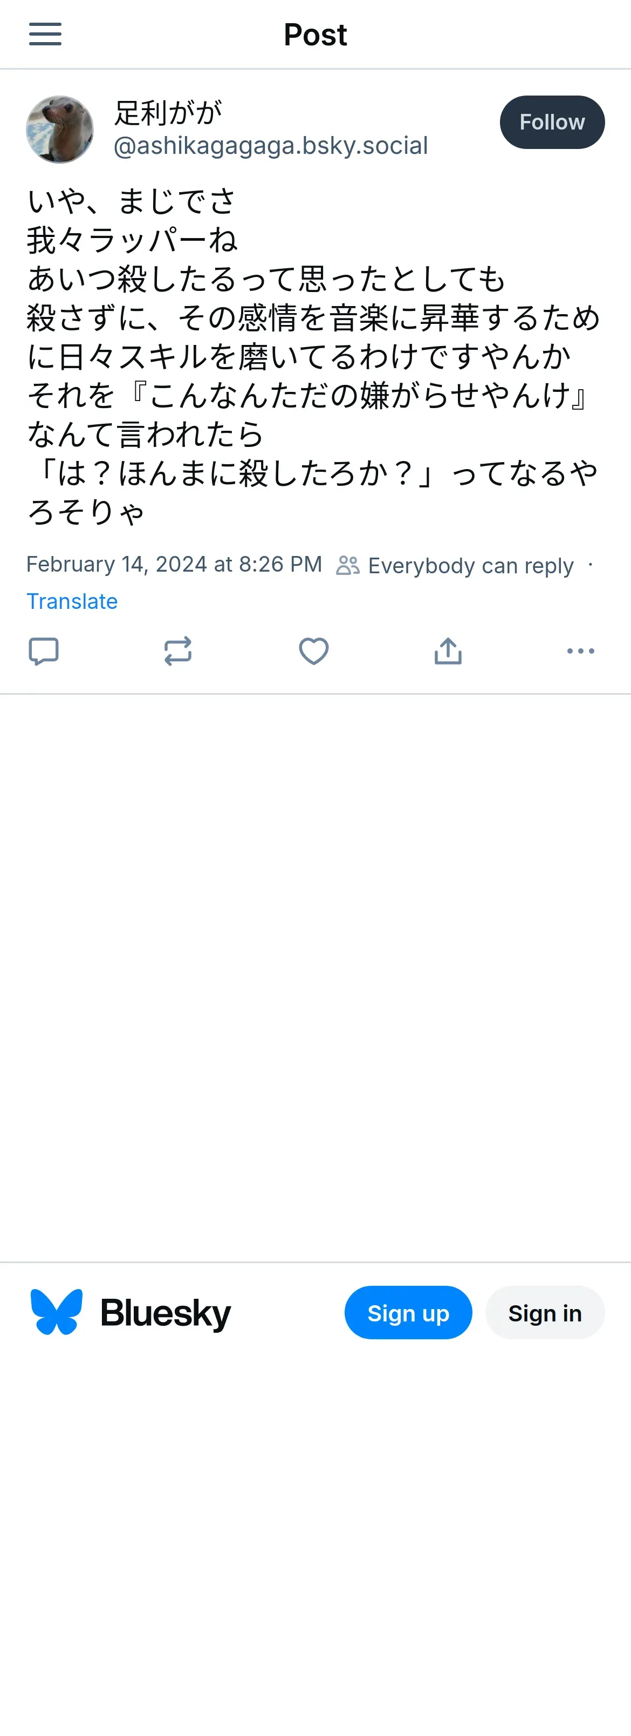Translate the post
Image resolution: width=631 pixels, height=1736 pixels.
click(x=72, y=601)
